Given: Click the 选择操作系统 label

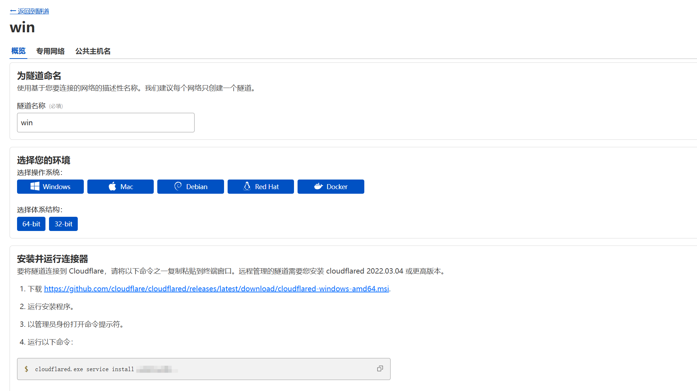Looking at the screenshot, I should [40, 172].
